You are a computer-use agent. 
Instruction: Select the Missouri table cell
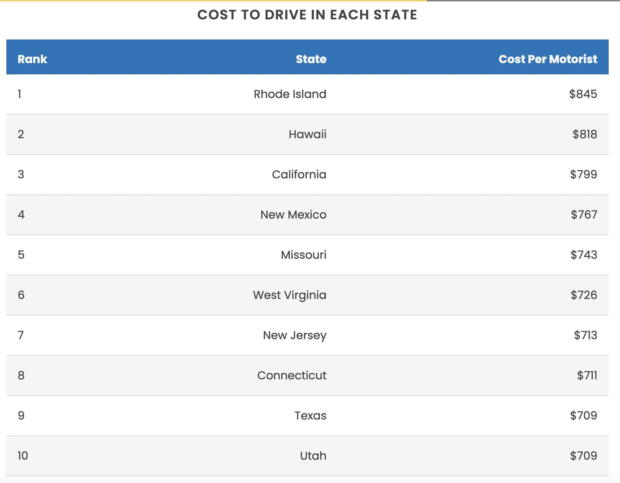[303, 255]
